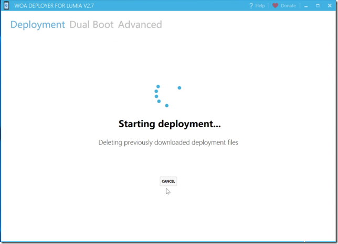Switch to the Dual Boot tab
This screenshot has width=338, height=244.
point(91,25)
